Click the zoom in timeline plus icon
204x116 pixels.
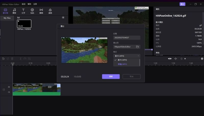tap(202, 59)
